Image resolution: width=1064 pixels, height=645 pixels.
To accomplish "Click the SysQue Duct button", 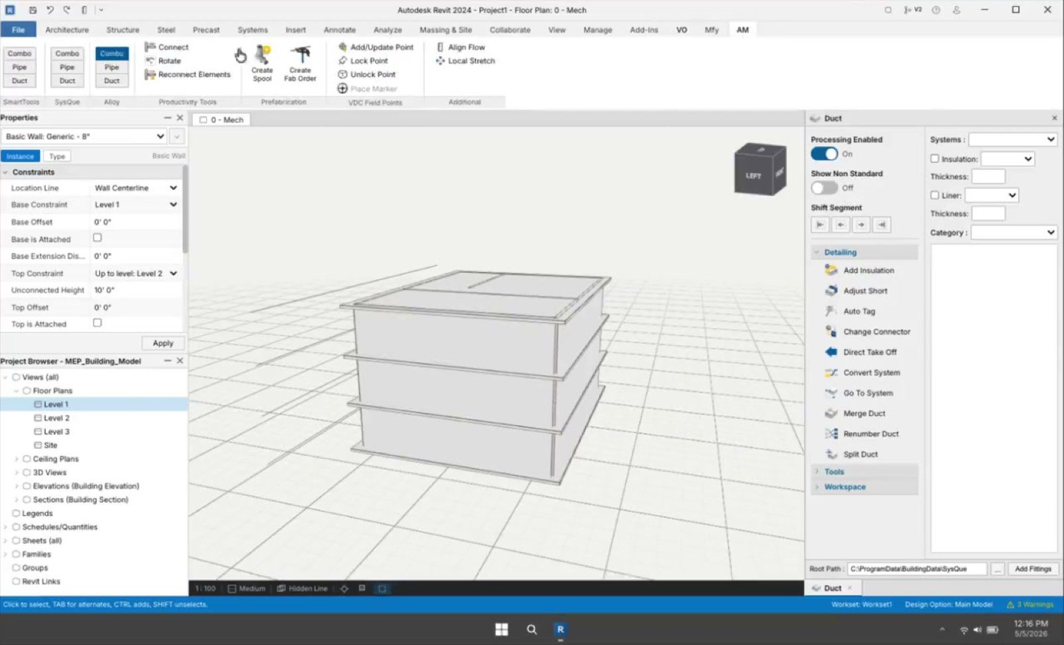I will click(67, 80).
